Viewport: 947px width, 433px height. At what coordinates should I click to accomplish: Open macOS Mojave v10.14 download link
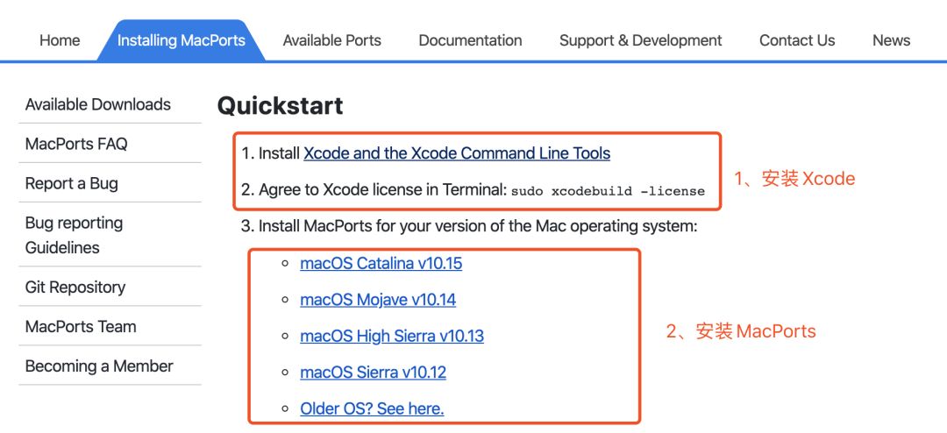click(378, 300)
